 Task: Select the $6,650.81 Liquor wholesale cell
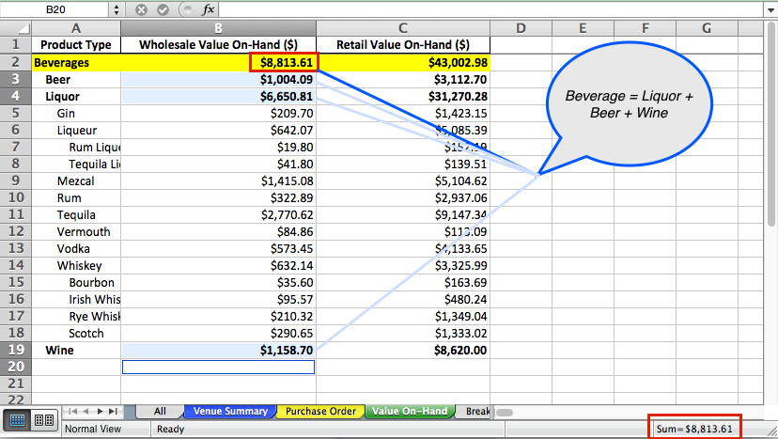tap(218, 96)
